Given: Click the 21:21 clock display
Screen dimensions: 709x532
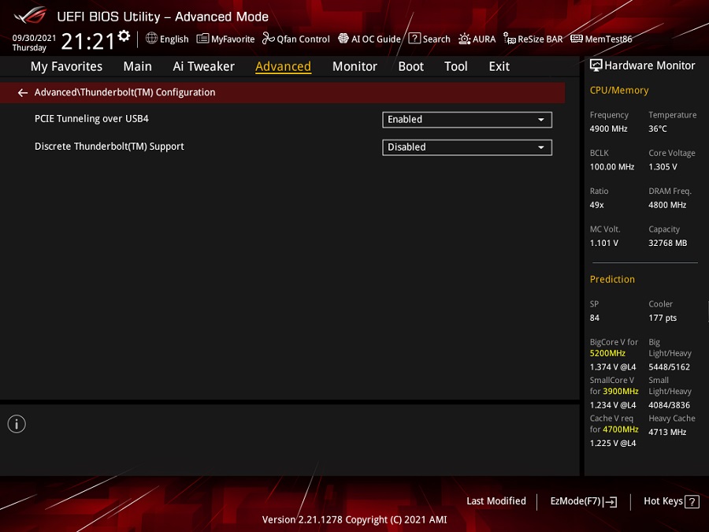Looking at the screenshot, I should pos(87,41).
